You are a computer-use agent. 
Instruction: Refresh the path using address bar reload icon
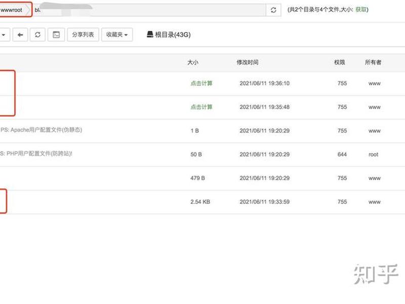tap(273, 10)
